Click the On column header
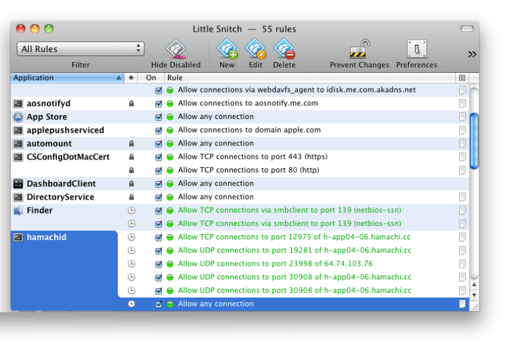Image resolution: width=520 pixels, height=353 pixels. 151,78
